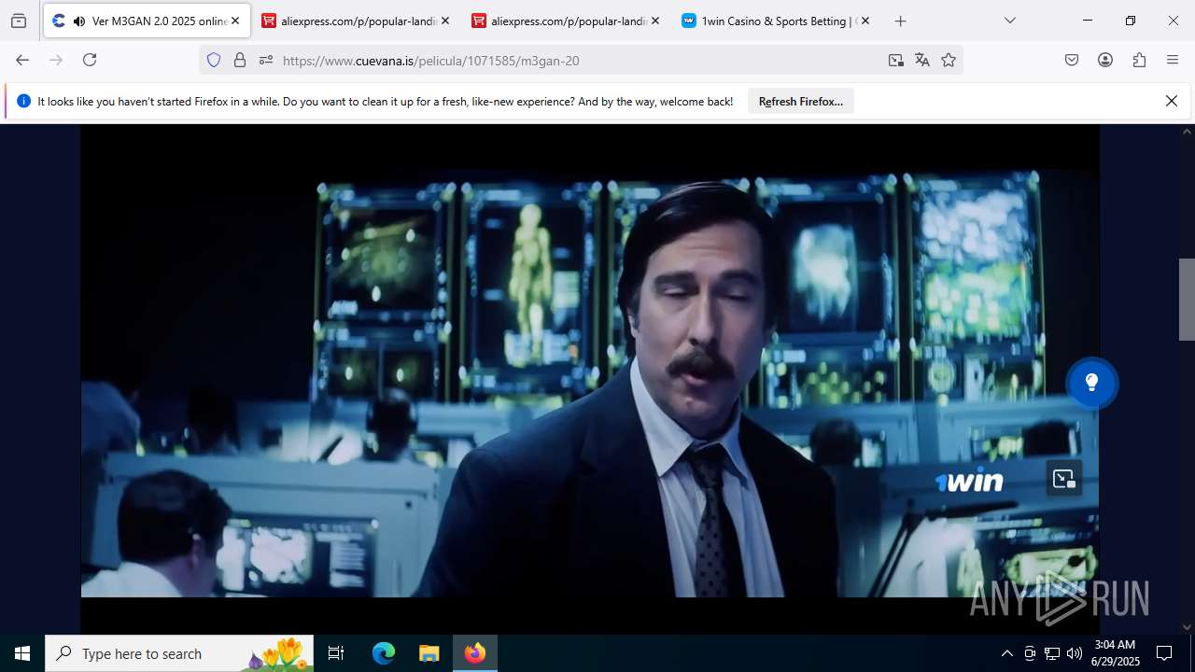Open the Extensions puzzle icon
The height and width of the screenshot is (672, 1195).
click(1139, 60)
